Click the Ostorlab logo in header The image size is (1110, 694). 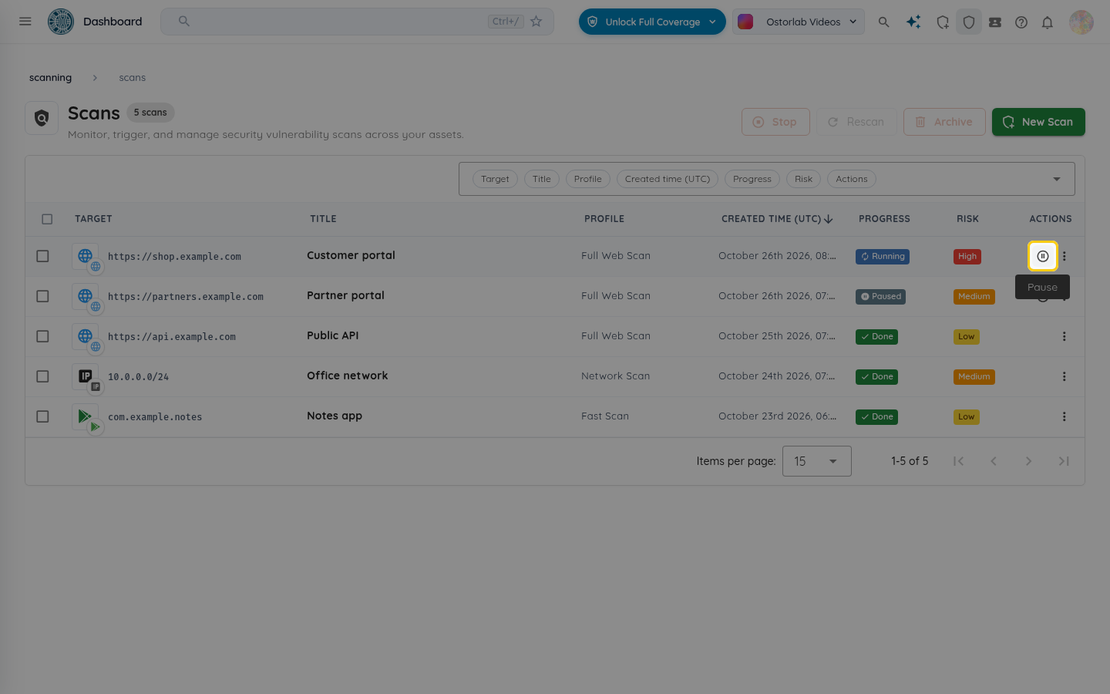[x=61, y=22]
